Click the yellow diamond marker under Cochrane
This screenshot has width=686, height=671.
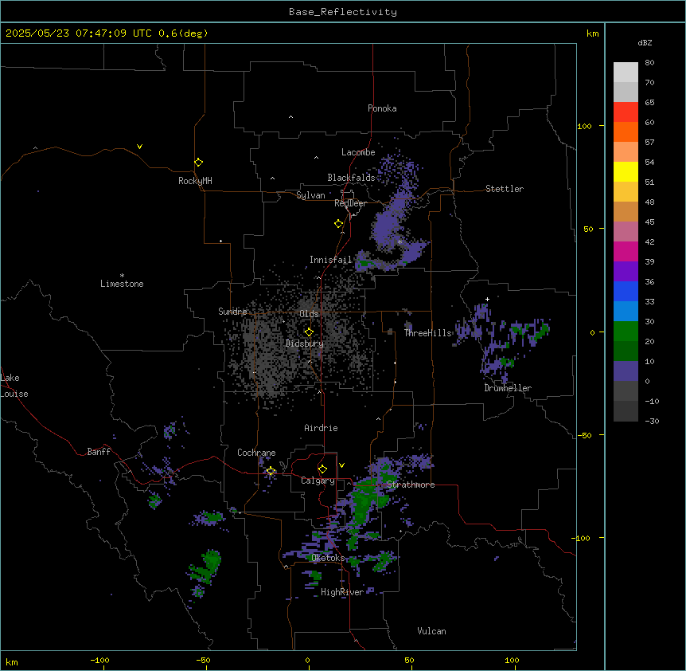coord(271,471)
